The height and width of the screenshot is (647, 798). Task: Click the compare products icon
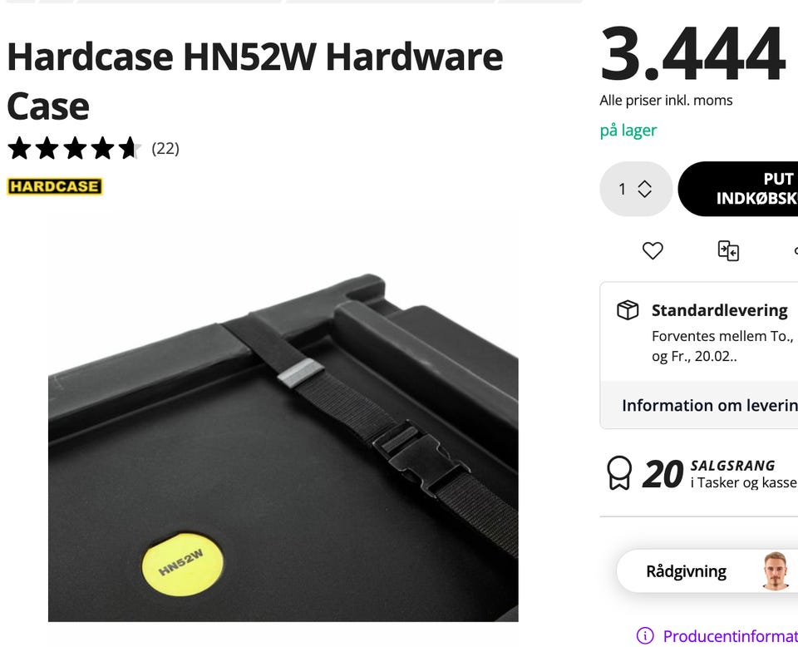(x=728, y=250)
